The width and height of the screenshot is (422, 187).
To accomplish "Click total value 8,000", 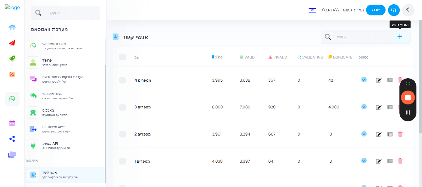I will click(217, 107).
